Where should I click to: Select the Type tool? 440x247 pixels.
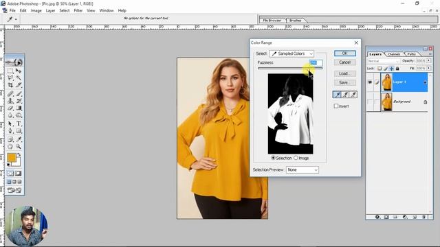[x=19, y=123]
